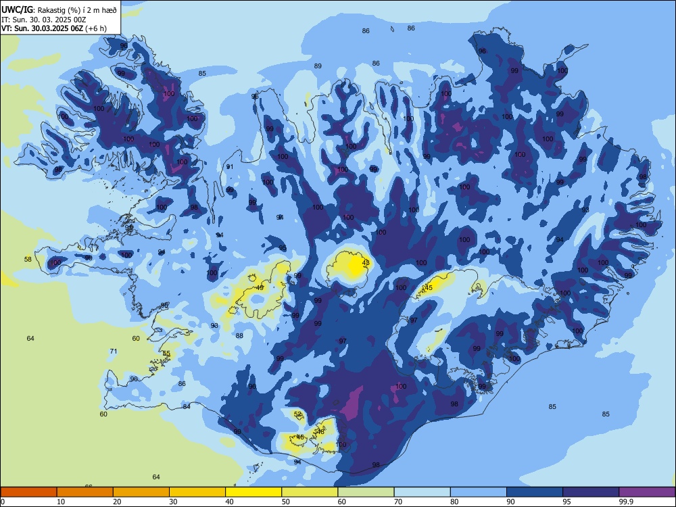The height and width of the screenshot is (507, 676).
Task: Select the '70' legend tick label
Action: click(398, 502)
